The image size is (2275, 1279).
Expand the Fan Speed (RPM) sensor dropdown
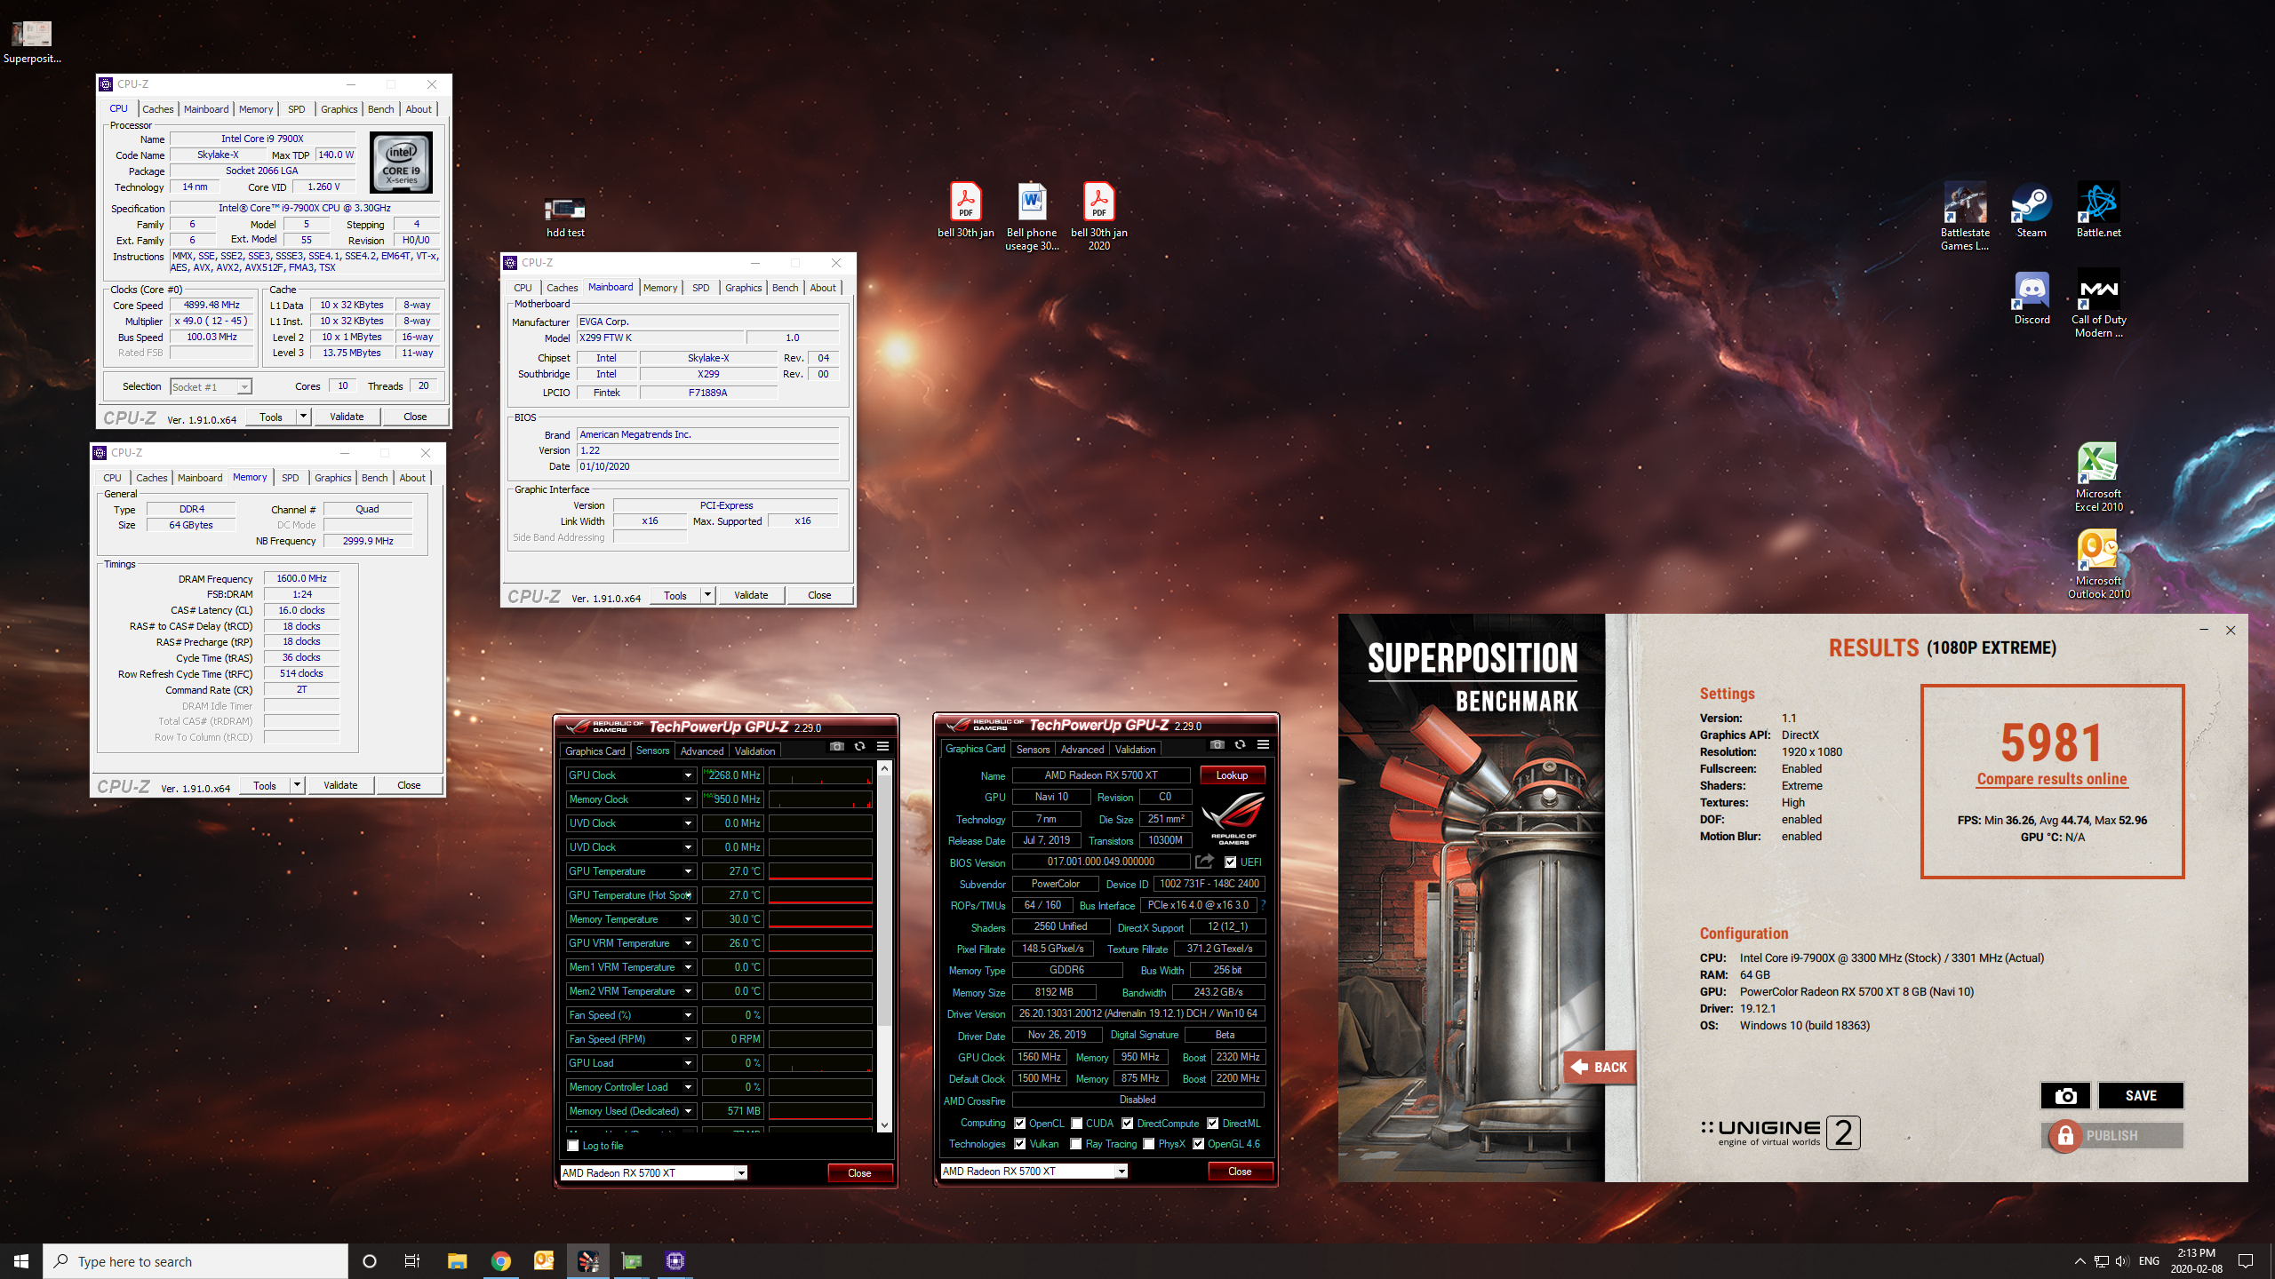[688, 1039]
